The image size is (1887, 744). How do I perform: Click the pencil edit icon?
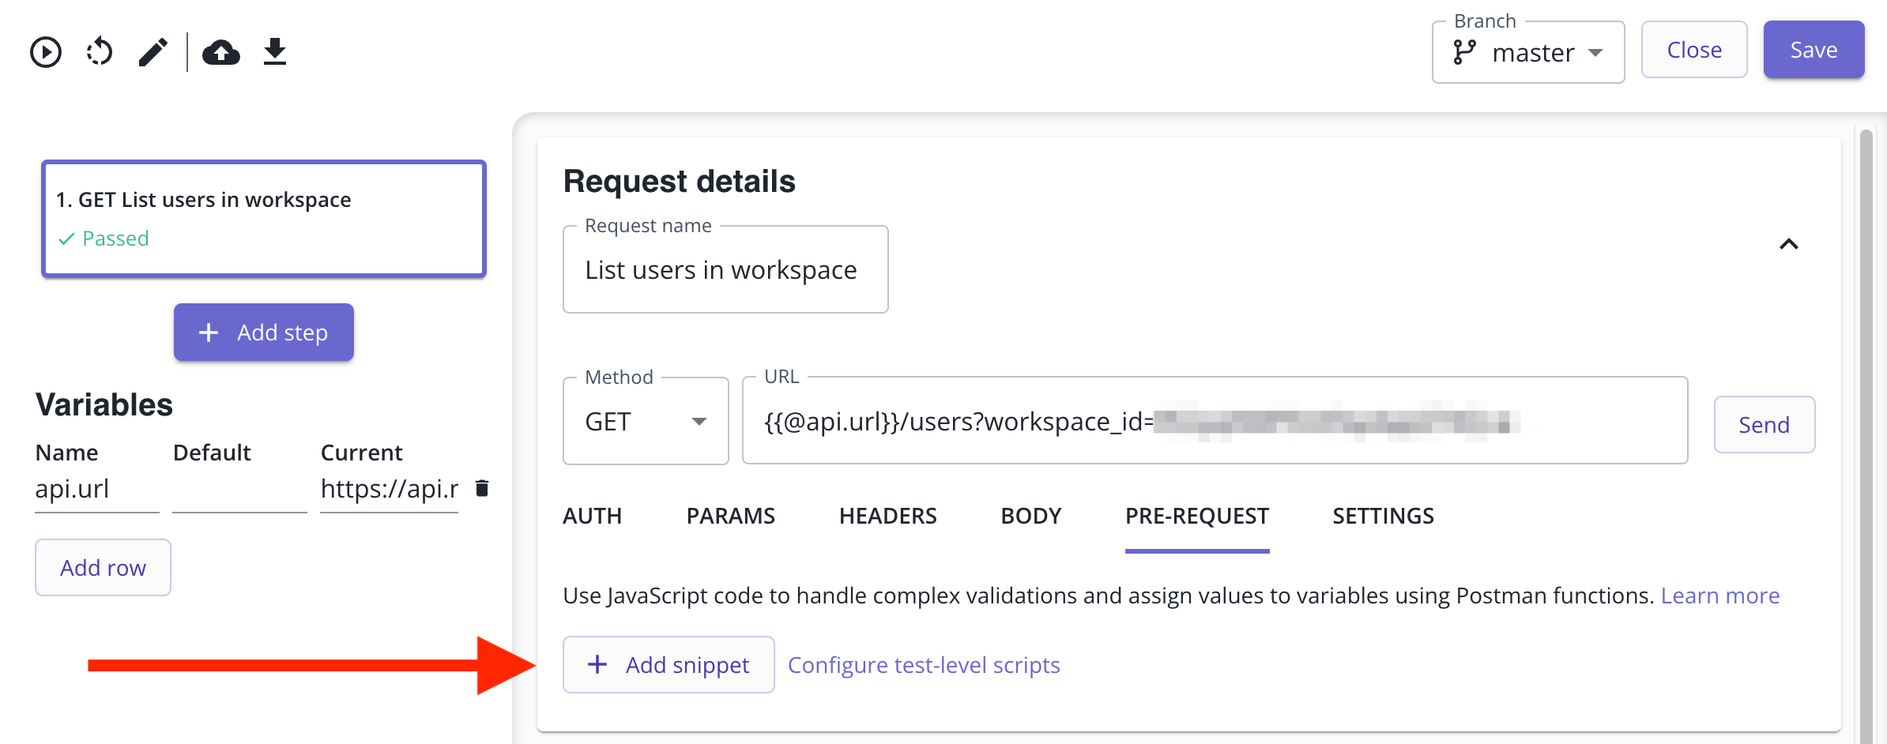(x=153, y=53)
